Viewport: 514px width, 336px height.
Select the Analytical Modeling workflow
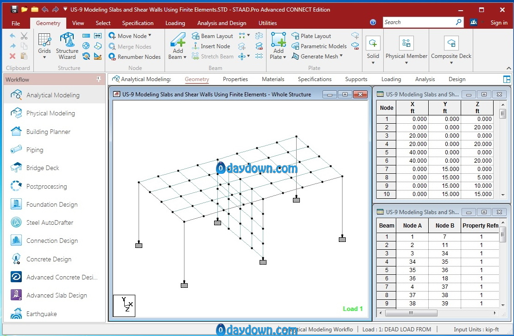(54, 95)
